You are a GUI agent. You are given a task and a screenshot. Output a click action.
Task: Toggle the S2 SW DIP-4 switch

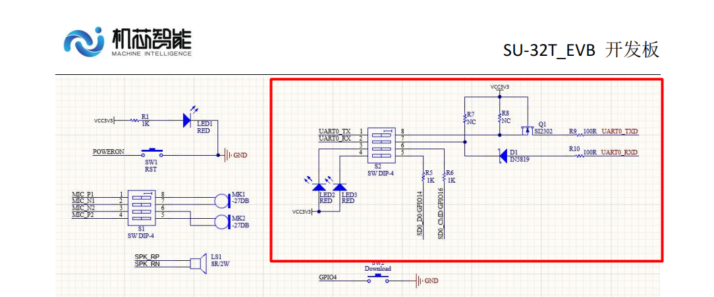pyautogui.click(x=382, y=145)
